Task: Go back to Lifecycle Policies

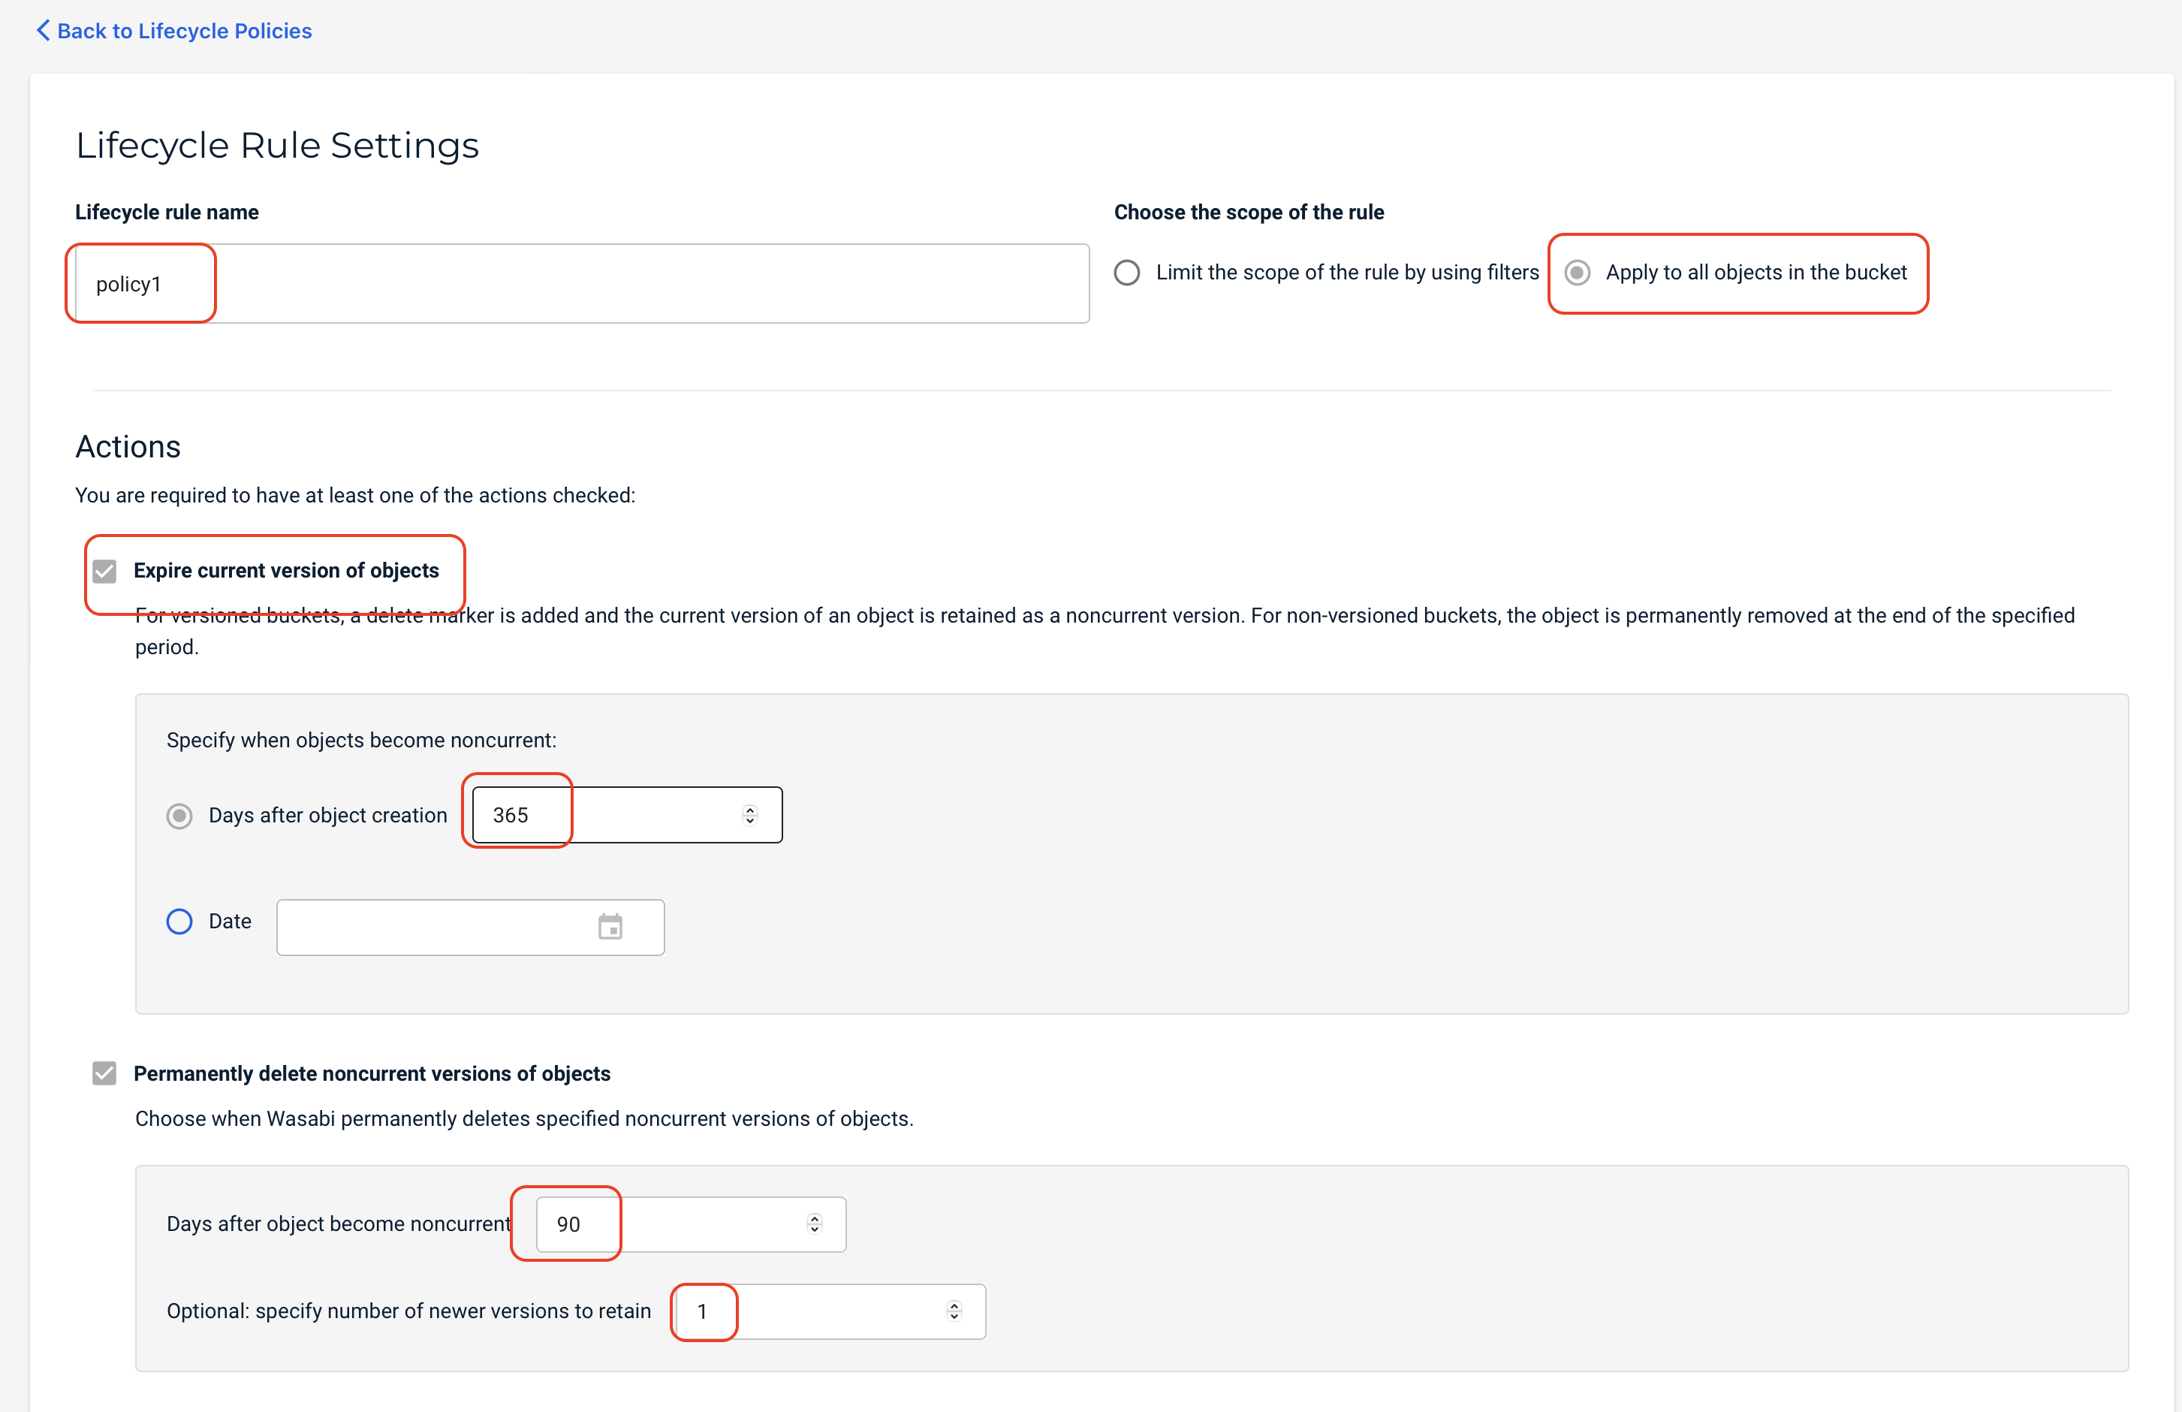Action: tap(174, 30)
